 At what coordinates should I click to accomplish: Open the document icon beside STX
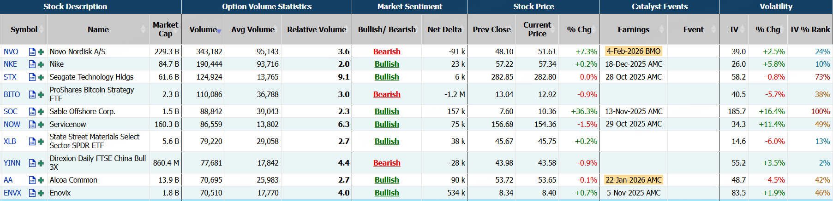(x=32, y=77)
